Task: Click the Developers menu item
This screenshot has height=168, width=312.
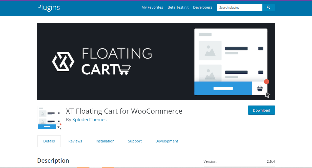Action: point(202,7)
